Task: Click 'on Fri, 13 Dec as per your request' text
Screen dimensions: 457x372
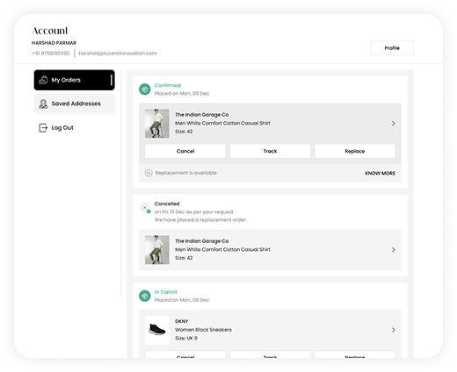Action: (194, 211)
